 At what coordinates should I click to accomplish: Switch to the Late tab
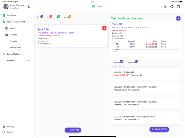pos(49,17)
